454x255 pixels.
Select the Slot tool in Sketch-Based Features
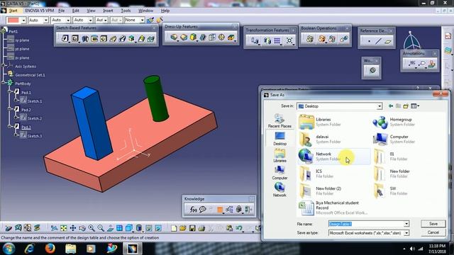[122, 38]
